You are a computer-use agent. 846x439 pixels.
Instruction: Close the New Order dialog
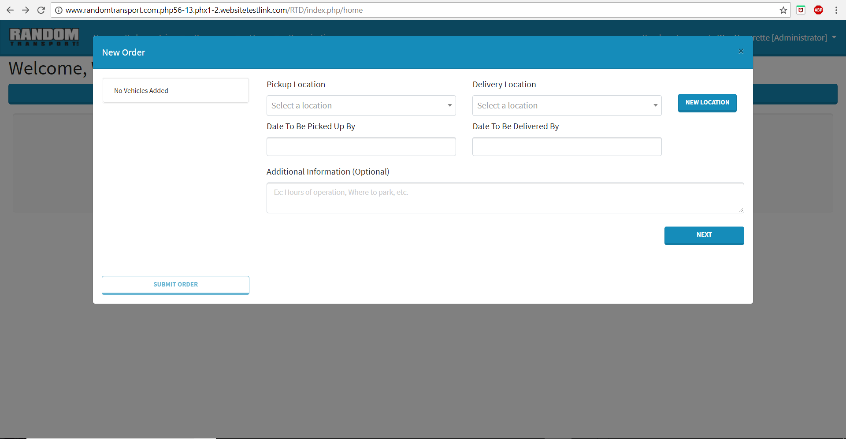pyautogui.click(x=741, y=51)
